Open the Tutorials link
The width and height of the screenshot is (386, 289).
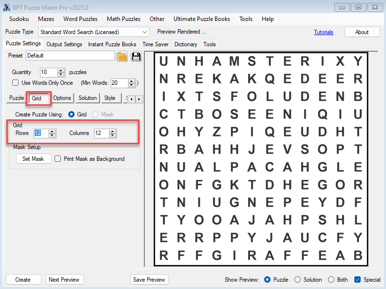click(x=324, y=32)
